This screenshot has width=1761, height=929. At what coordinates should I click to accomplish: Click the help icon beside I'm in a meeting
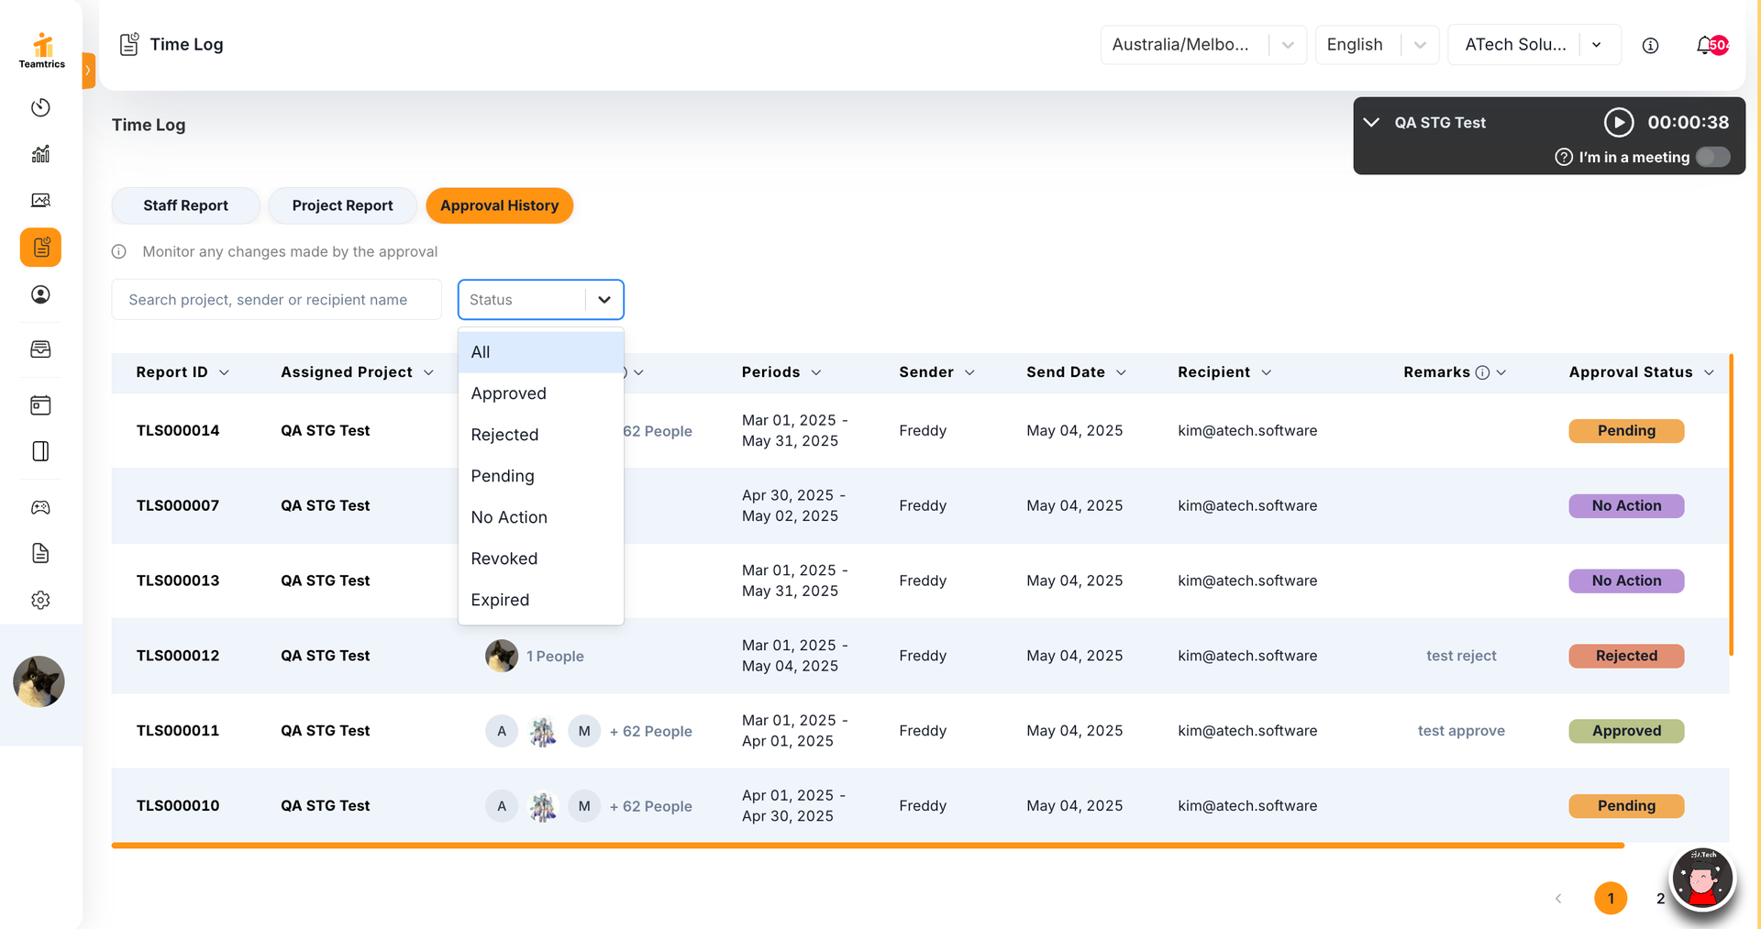coord(1564,158)
